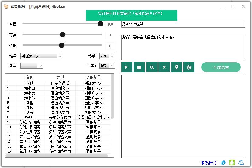Open settings with the gear icon
The height and width of the screenshot is (168, 252).
tap(189, 67)
